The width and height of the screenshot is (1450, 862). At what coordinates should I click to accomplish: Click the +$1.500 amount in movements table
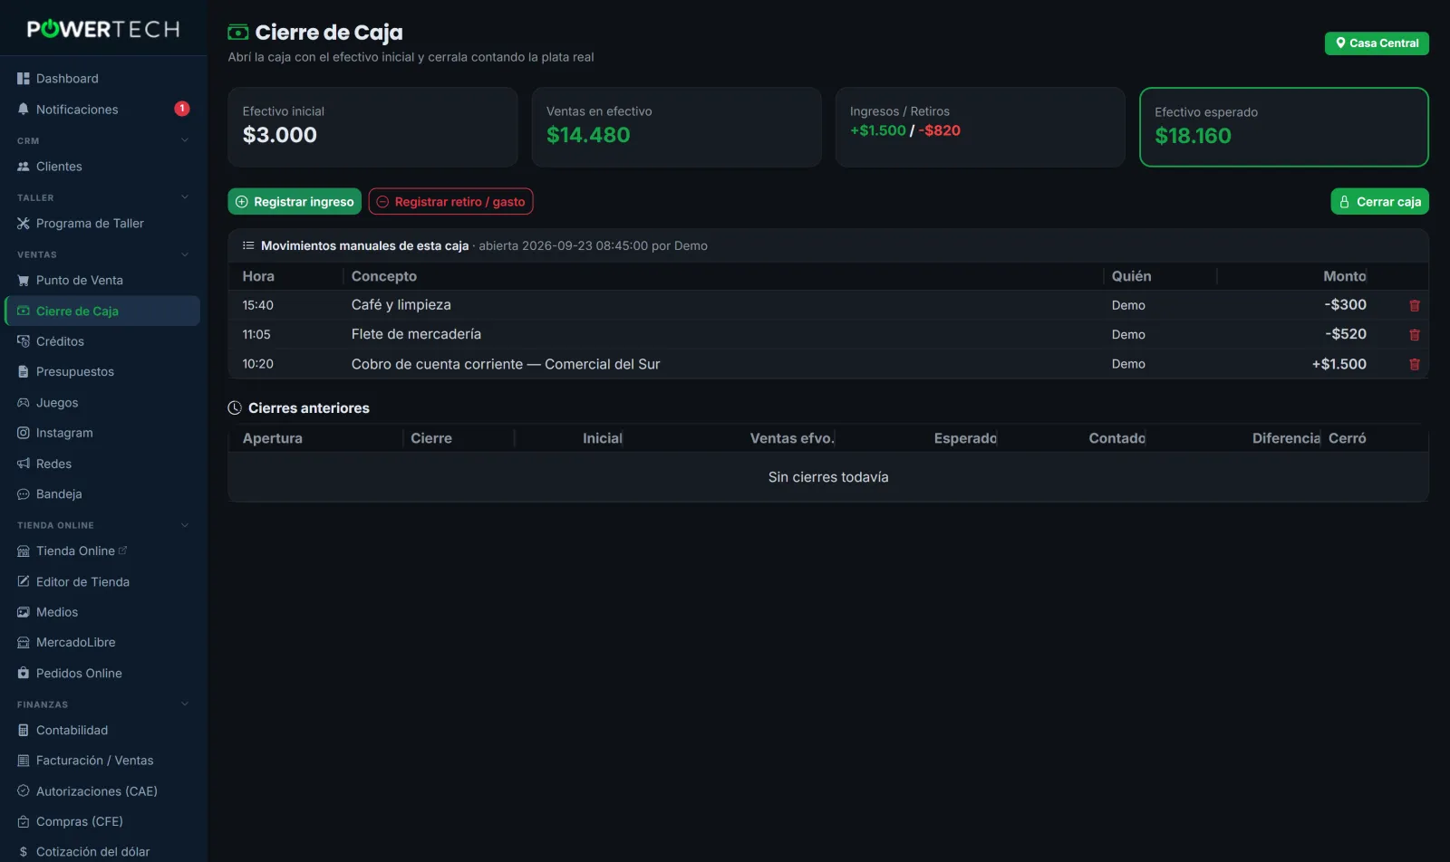(1339, 364)
